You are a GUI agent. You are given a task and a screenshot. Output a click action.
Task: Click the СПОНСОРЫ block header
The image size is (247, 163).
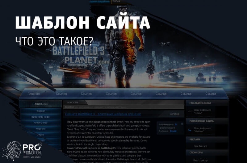(x=207, y=153)
